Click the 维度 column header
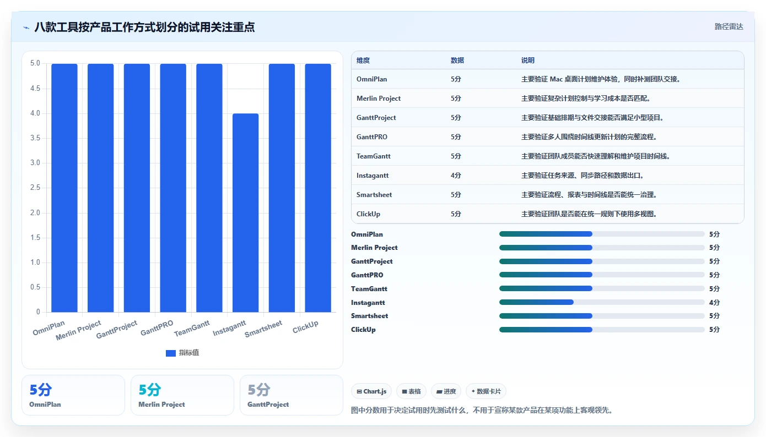Image resolution: width=766 pixels, height=437 pixels. (x=363, y=61)
